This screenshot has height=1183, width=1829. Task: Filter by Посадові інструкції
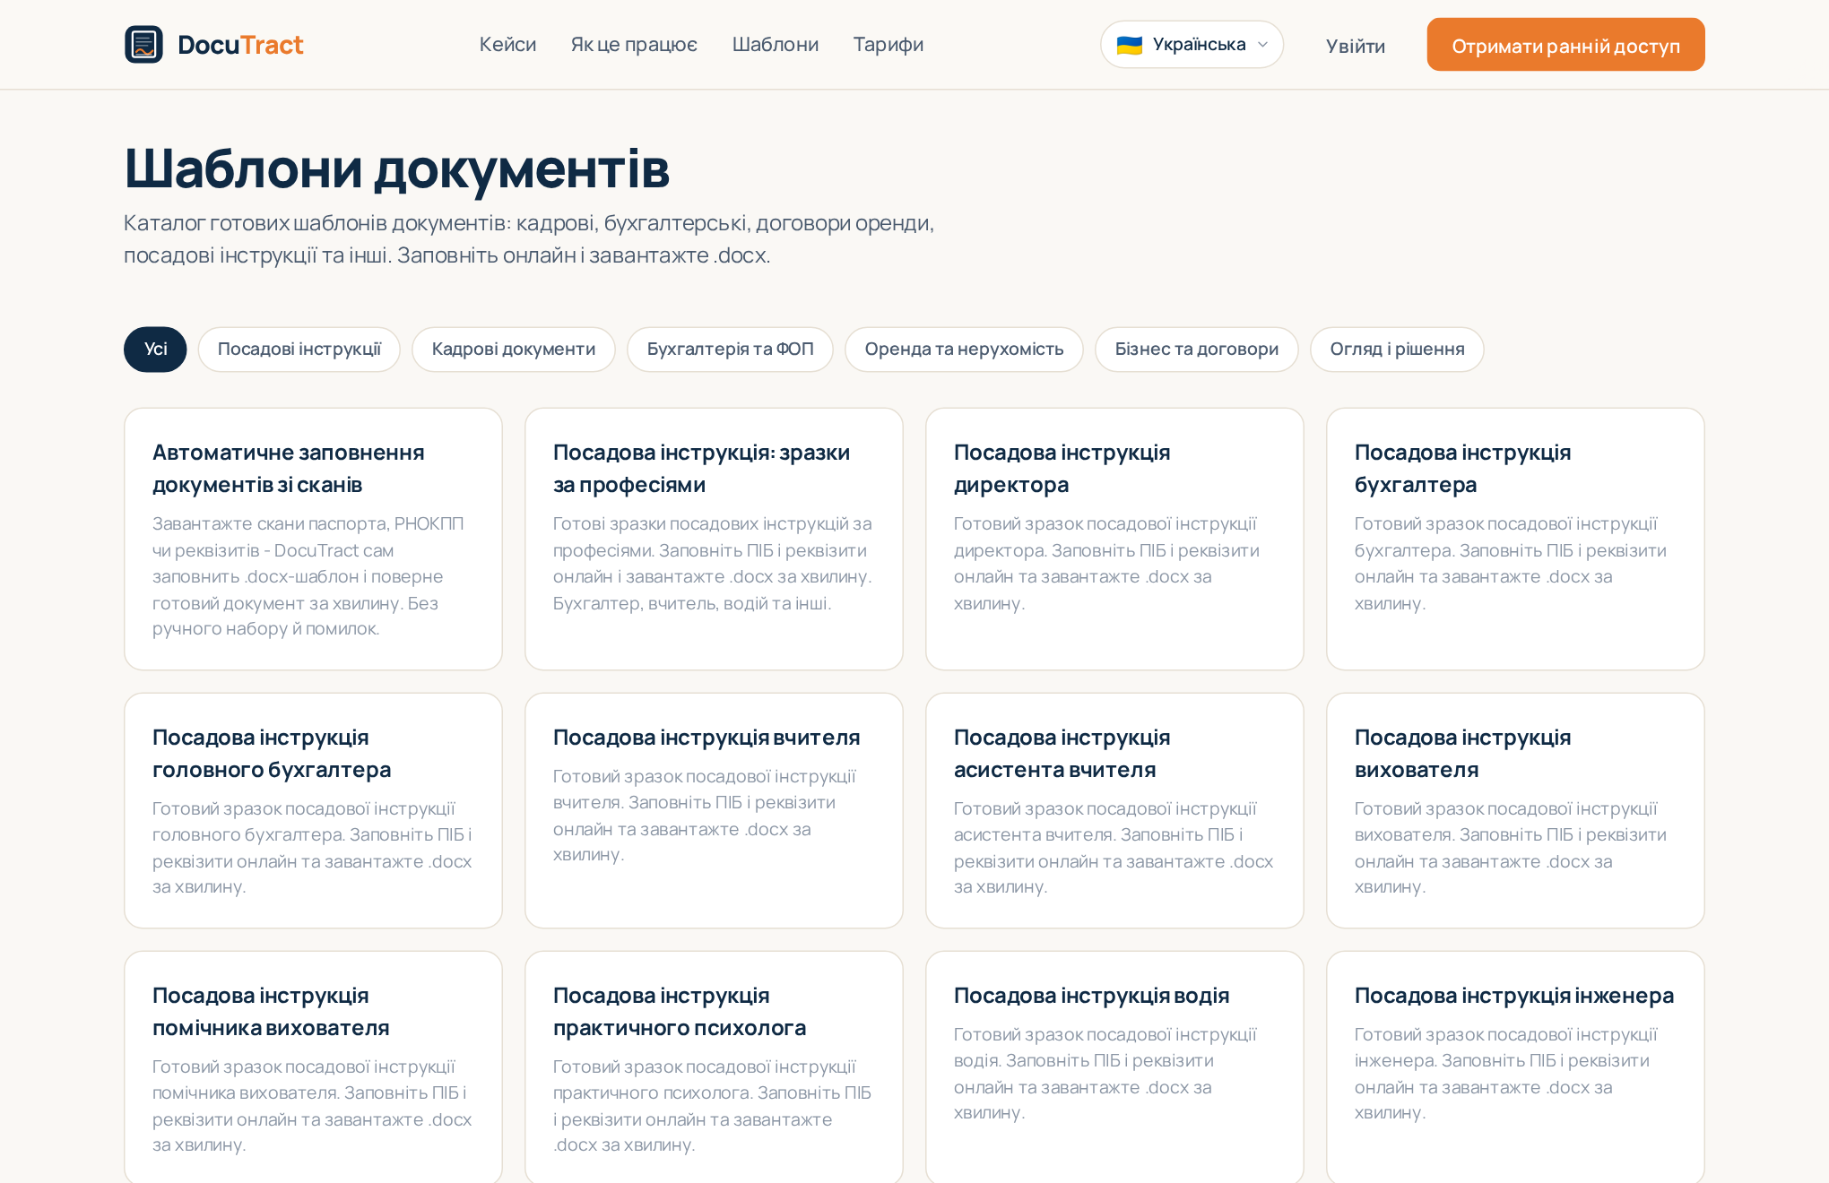coord(299,350)
